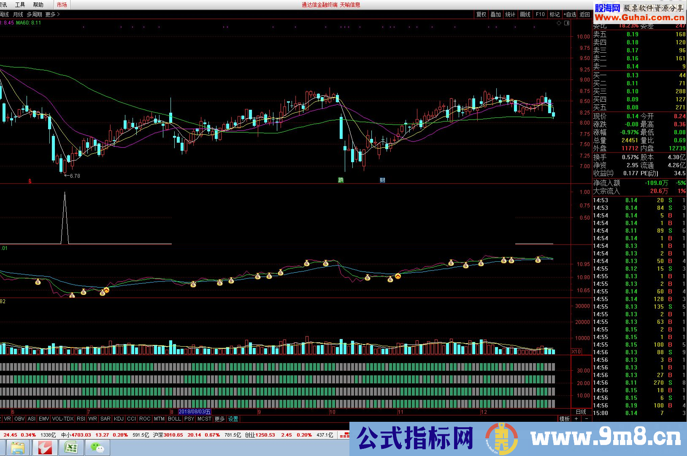Toggle 叠加 chart overlay mode
The image size is (687, 456).
click(496, 14)
